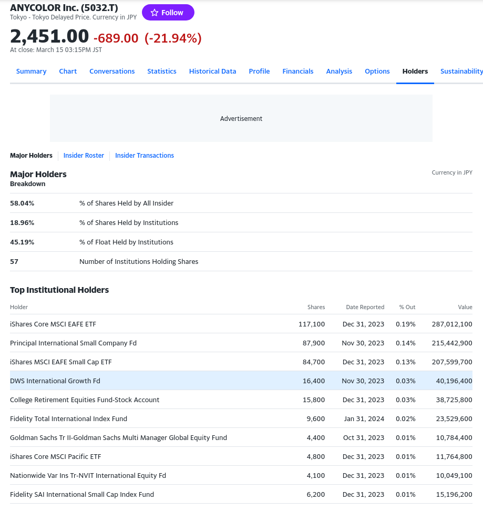Click the star icon in Follow button
This screenshot has width=483, height=511.
155,13
